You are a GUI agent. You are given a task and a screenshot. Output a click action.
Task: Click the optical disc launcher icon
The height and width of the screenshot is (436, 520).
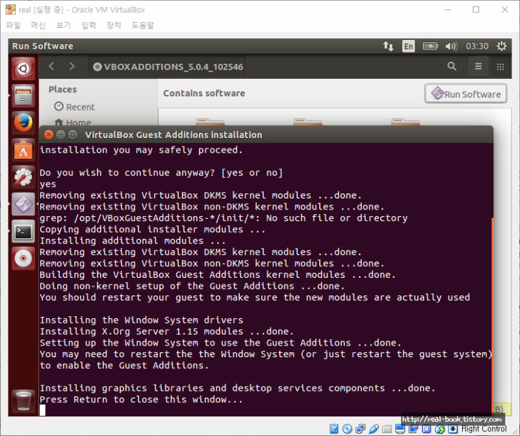click(x=23, y=258)
